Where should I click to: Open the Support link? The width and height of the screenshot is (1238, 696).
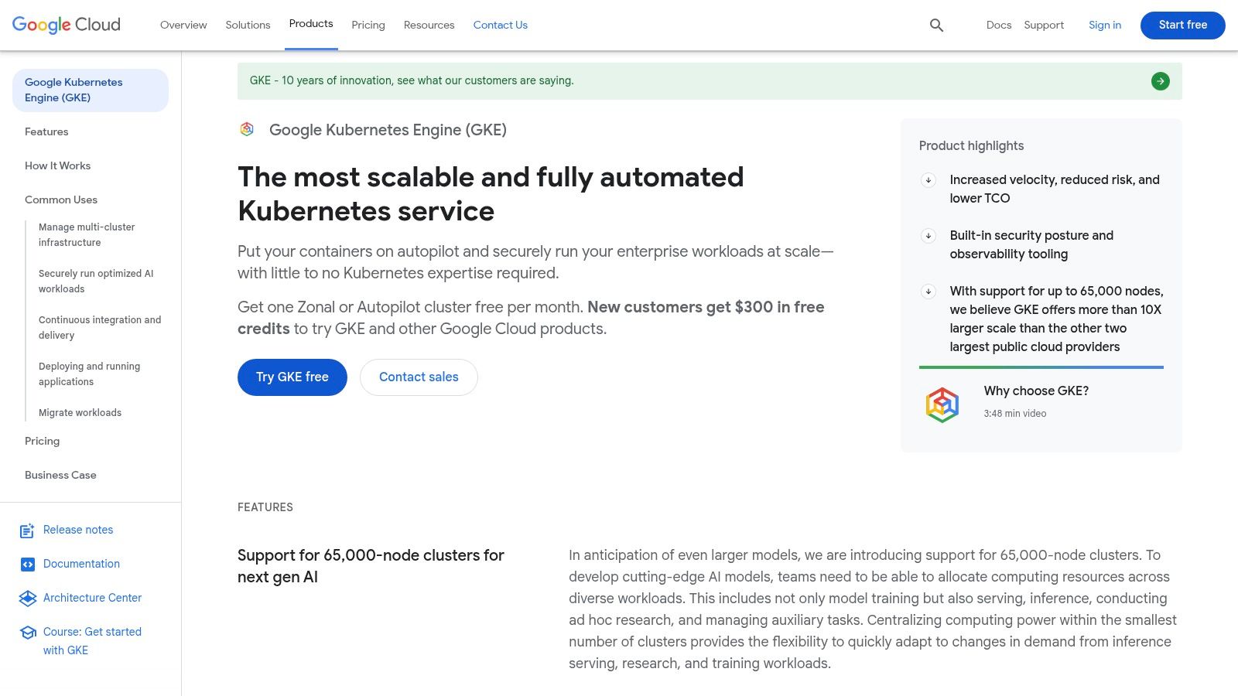click(1044, 25)
